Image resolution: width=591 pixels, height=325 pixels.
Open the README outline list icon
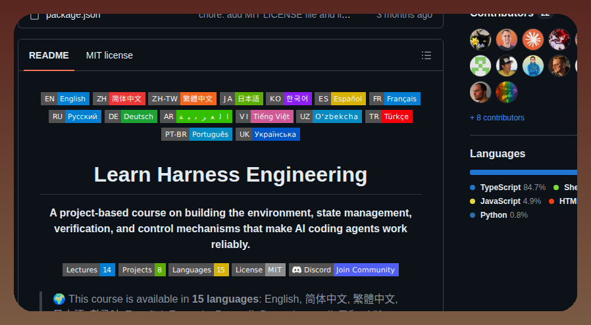[426, 55]
